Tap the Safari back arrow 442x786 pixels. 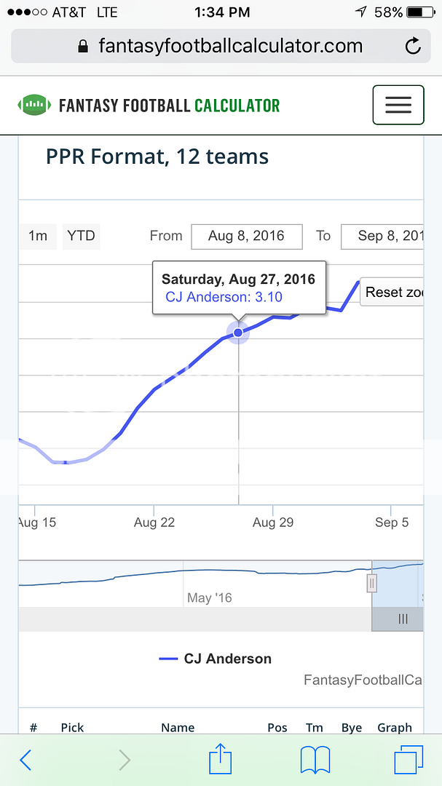click(26, 760)
